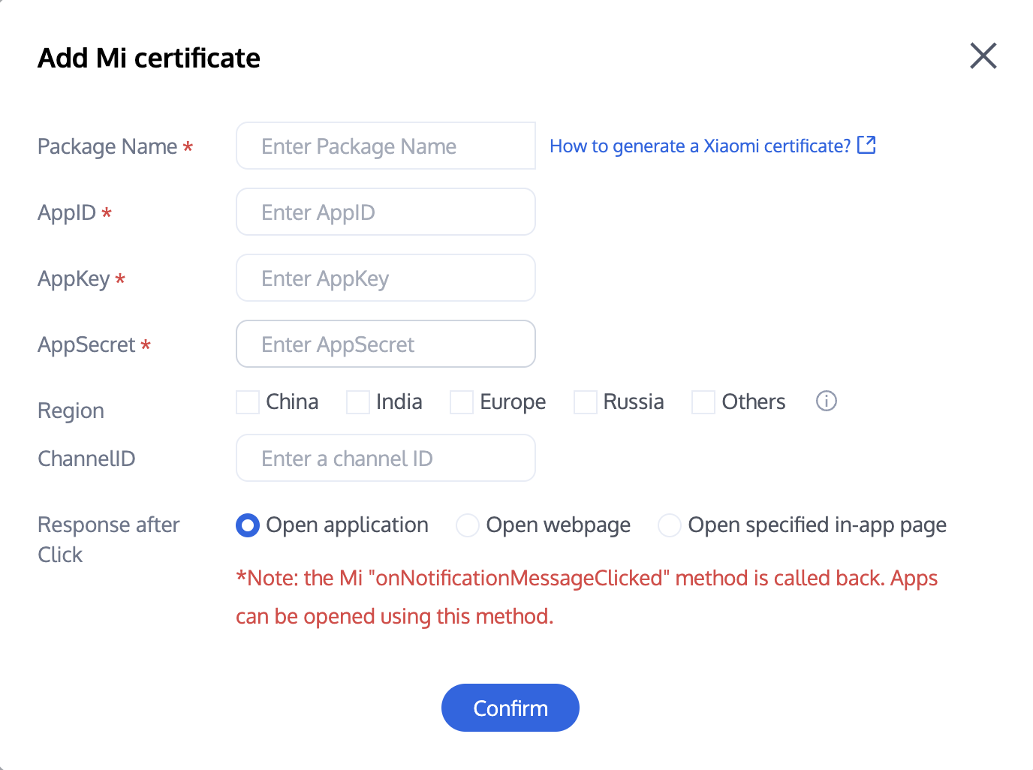Image resolution: width=1033 pixels, height=770 pixels.
Task: Choose the Open webpage radio option
Action: [x=468, y=525]
